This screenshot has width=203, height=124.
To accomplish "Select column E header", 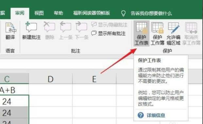I will point(94,79).
